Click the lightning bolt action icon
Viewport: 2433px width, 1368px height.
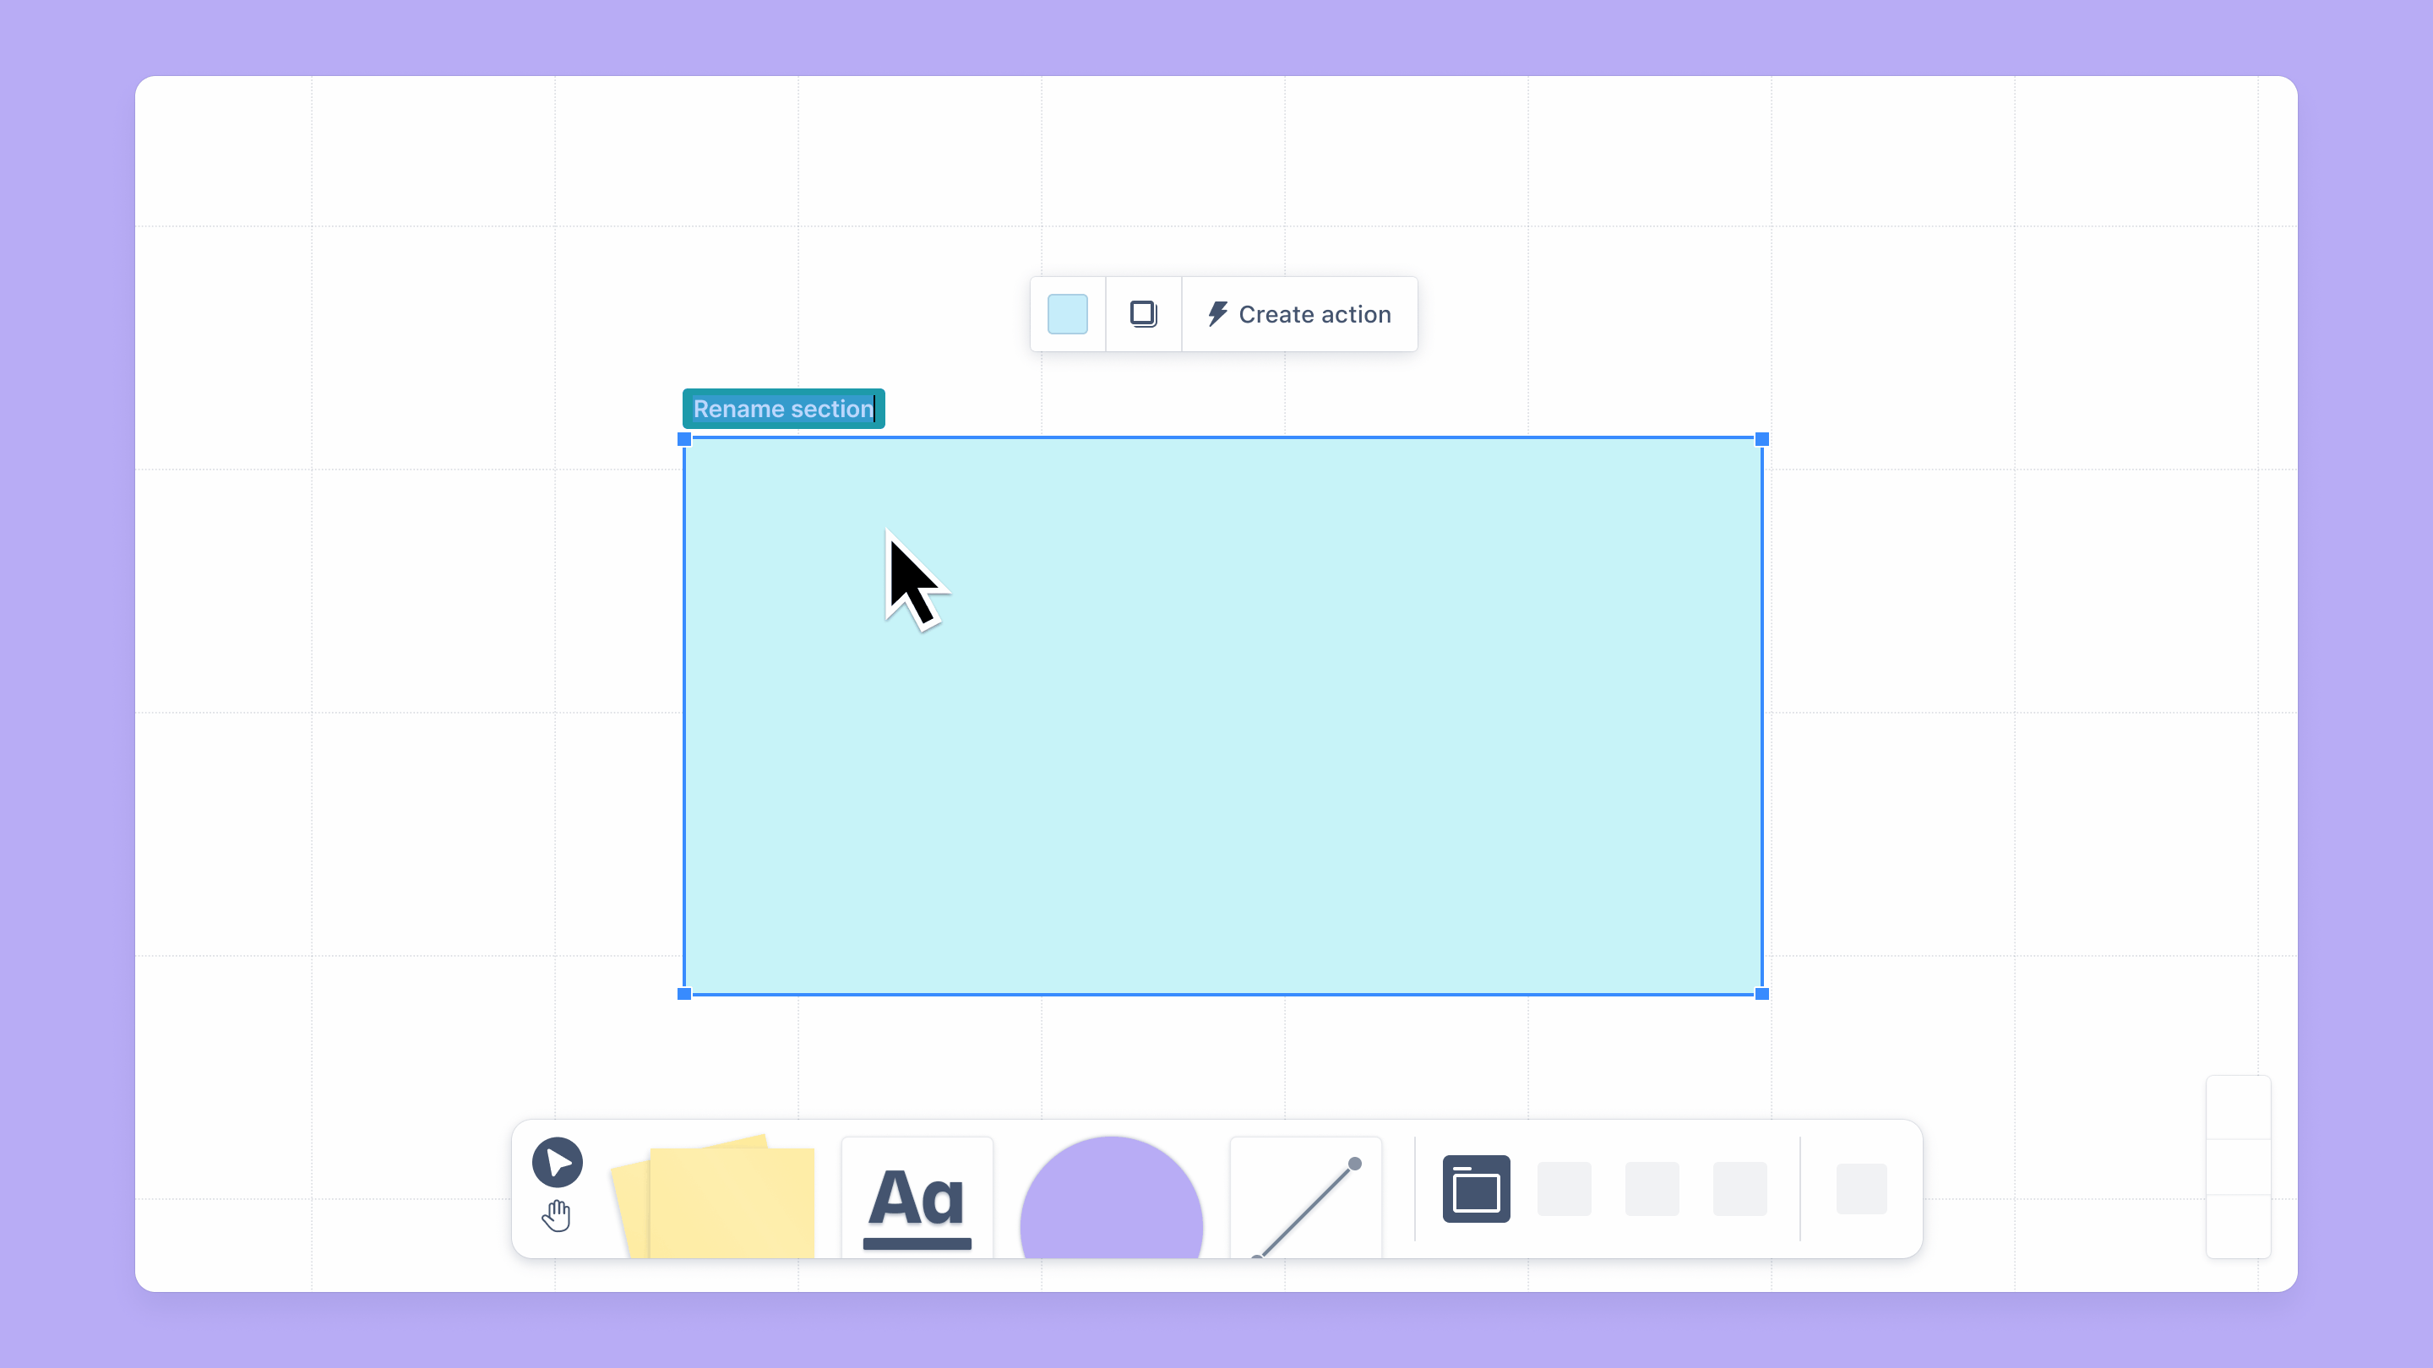pyautogui.click(x=1216, y=314)
